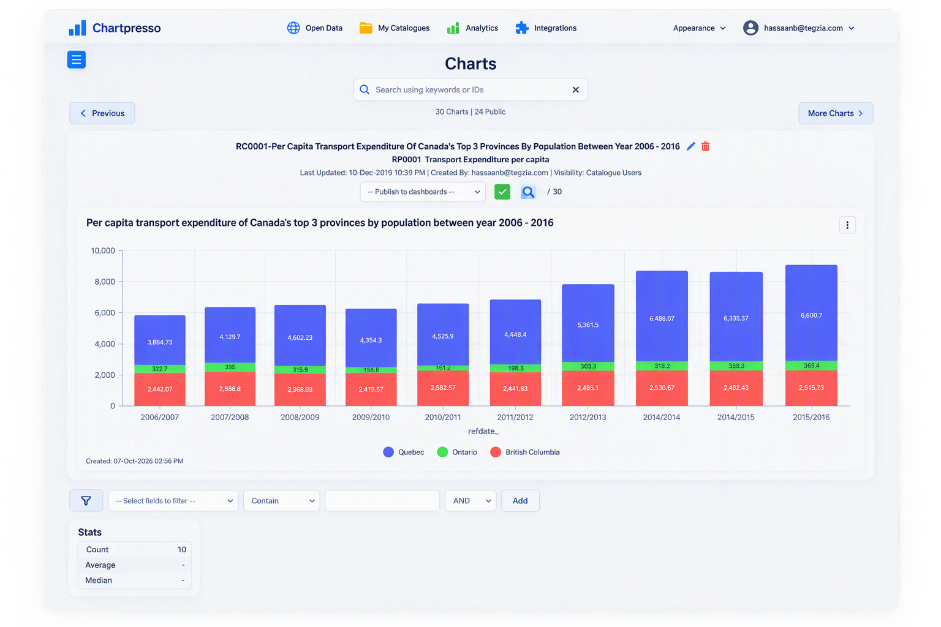Confirm publish with green checkmark button

point(502,192)
